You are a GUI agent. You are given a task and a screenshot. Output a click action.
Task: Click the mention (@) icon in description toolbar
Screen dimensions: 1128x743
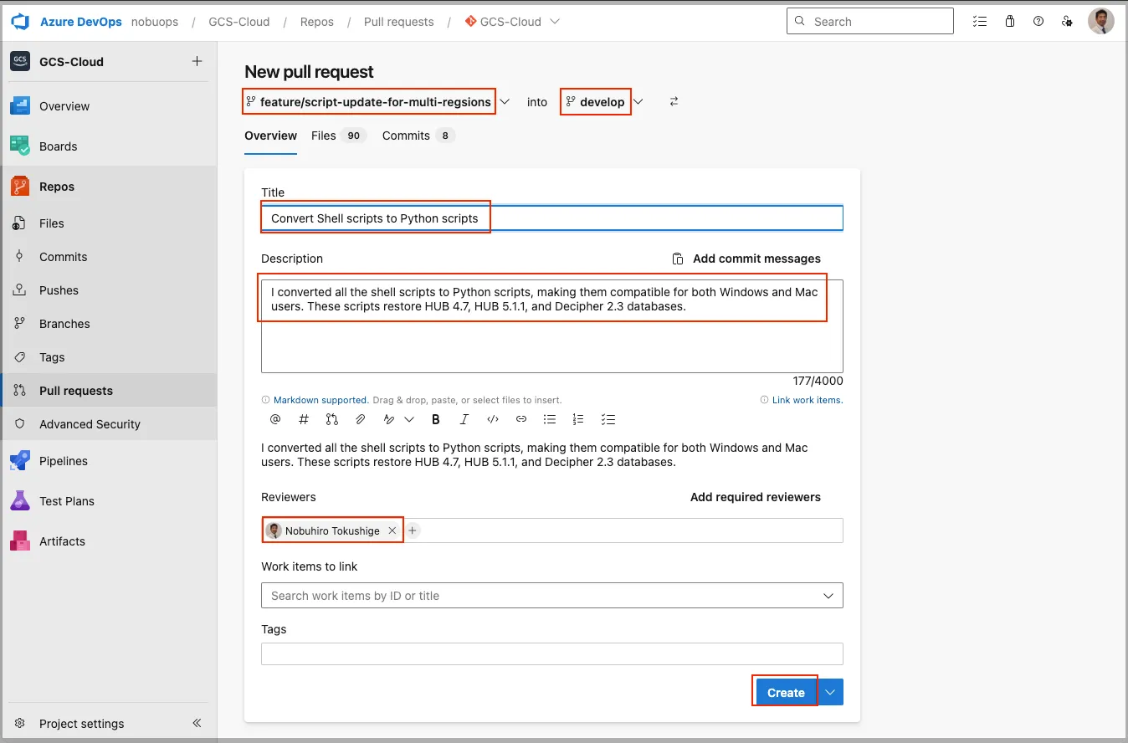click(x=275, y=419)
